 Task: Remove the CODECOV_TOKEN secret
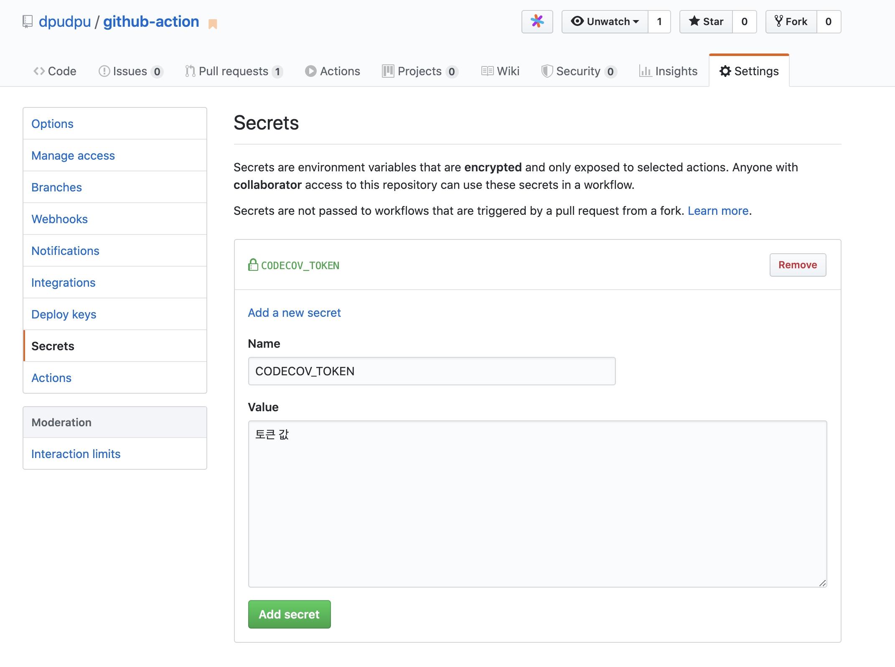797,265
